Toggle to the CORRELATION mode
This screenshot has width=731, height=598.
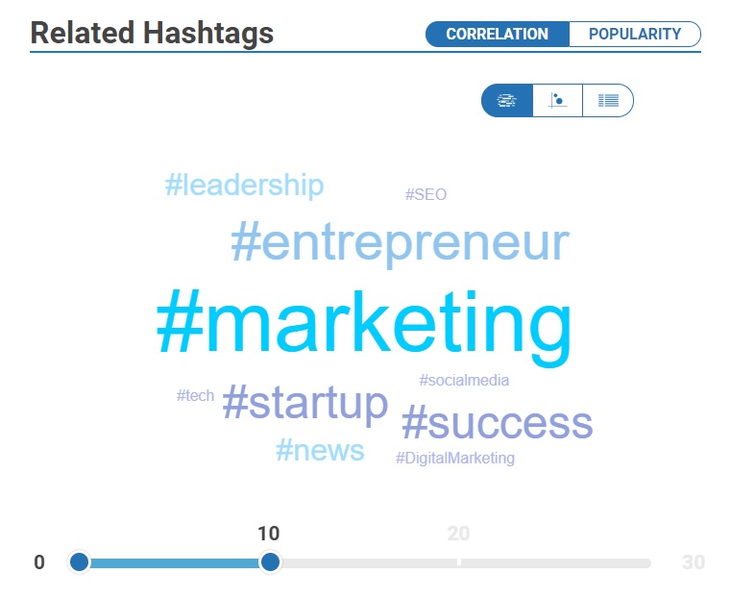click(497, 34)
